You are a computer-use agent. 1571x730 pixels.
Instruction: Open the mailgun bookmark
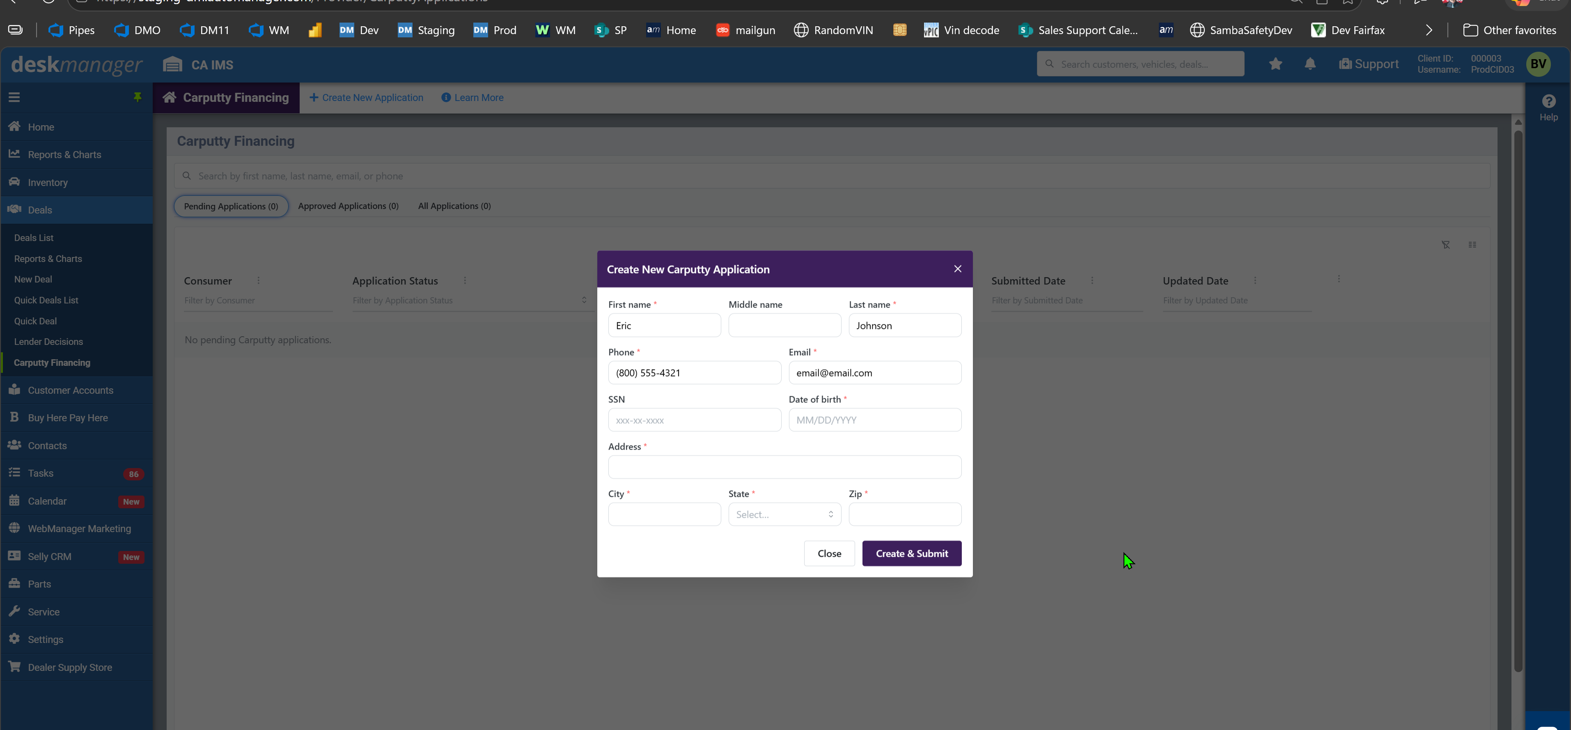[745, 30]
